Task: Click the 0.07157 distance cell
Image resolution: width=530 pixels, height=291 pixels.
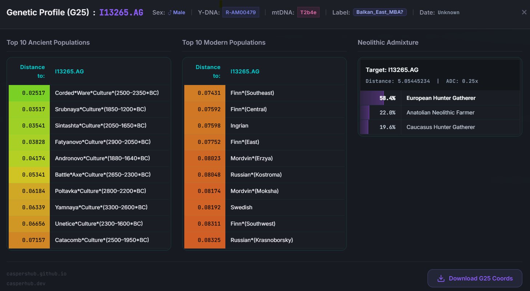Action: click(x=29, y=240)
